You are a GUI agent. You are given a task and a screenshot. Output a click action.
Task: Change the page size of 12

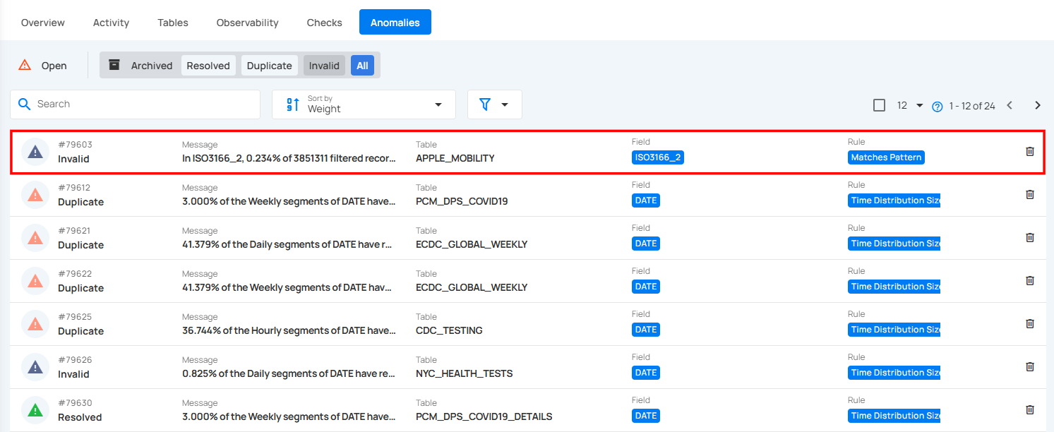click(x=910, y=105)
